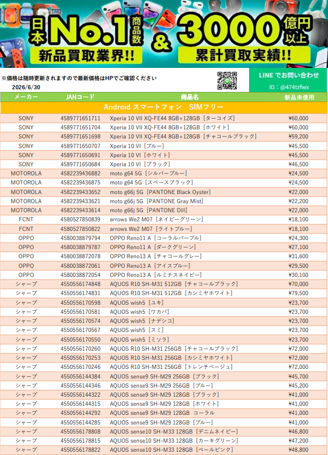Click the 商品名 column header
Viewport: 328px width, 455px height.
point(190,97)
